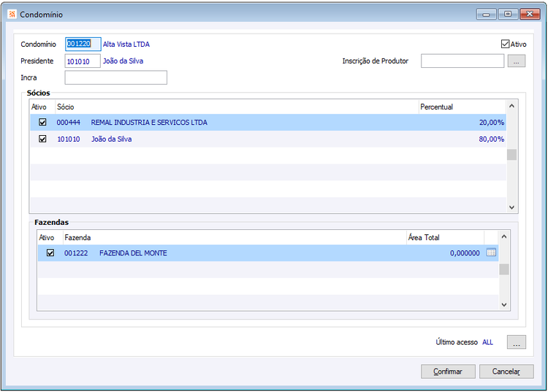Select code 101010 in the Sócios list
Screen dimensions: 548x392
[x=69, y=139]
